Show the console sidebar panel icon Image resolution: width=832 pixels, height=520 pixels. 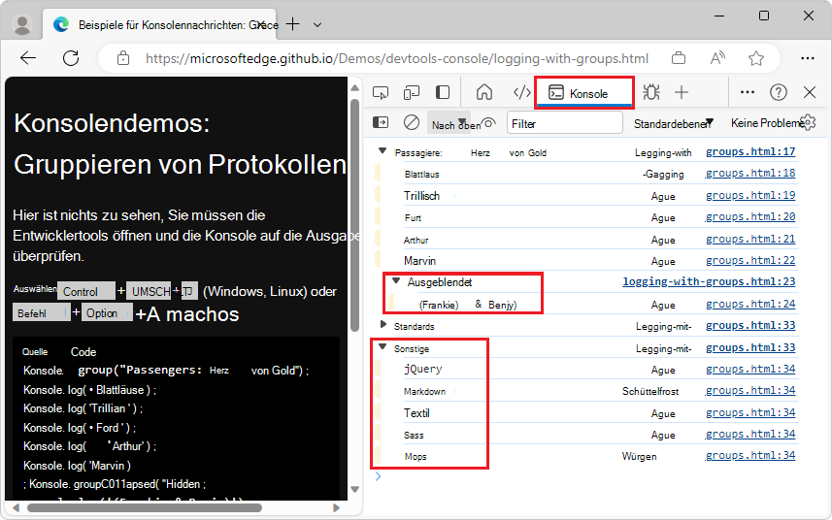coord(381,122)
